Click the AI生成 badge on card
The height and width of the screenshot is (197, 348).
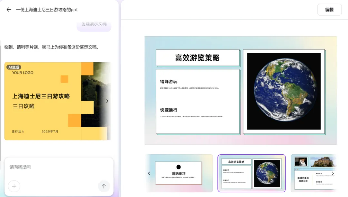click(14, 67)
